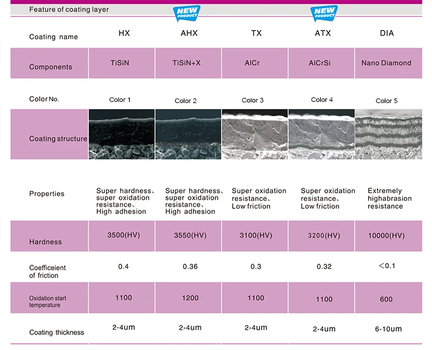Click 'Extremely highabrasion resistance' properties text
This screenshot has height=350, width=432.
[x=389, y=199]
